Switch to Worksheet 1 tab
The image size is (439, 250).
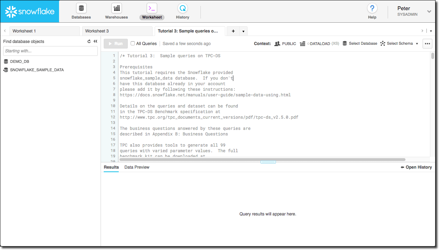[45, 31]
